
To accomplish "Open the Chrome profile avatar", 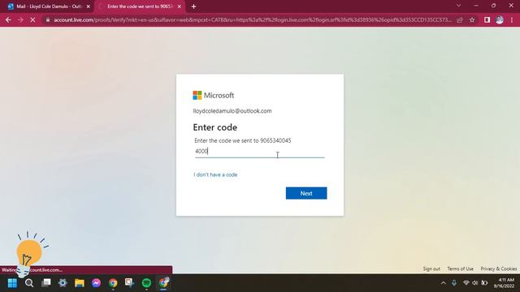I will click(500, 19).
